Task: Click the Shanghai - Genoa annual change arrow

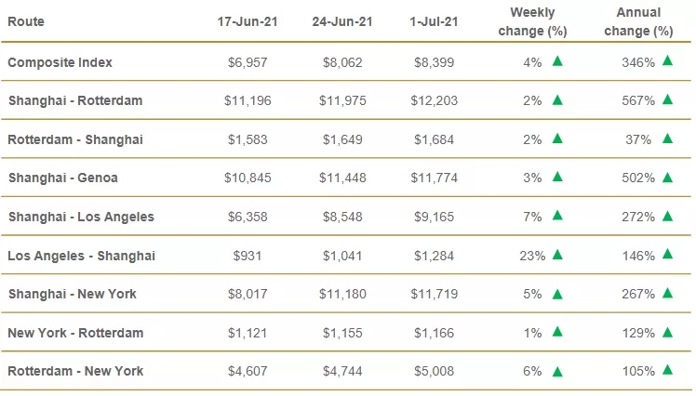Action: [667, 178]
